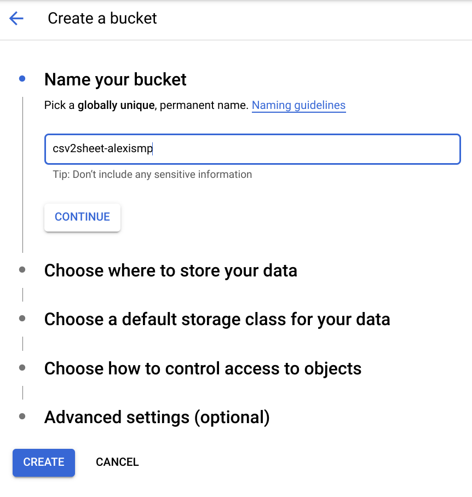Expand "Choose a default storage class for your data"
Screen dimensions: 472x497
point(217,319)
